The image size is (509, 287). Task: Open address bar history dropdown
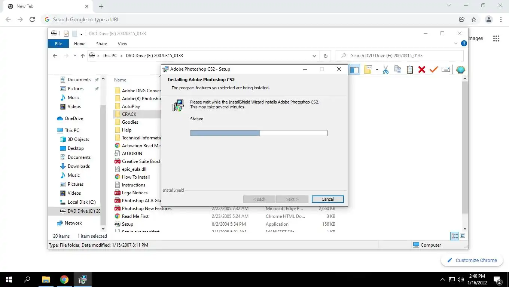coord(314,56)
